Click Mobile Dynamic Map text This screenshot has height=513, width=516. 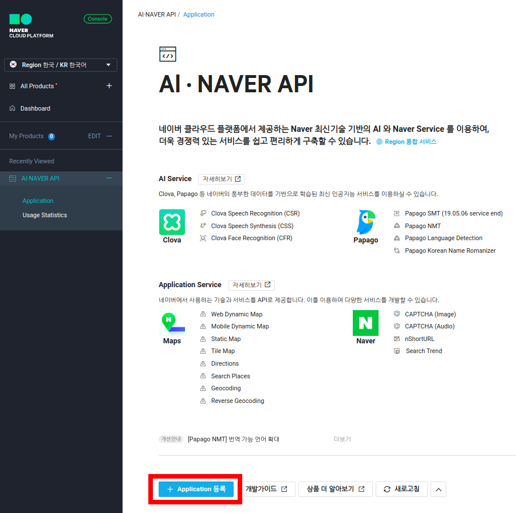point(240,326)
